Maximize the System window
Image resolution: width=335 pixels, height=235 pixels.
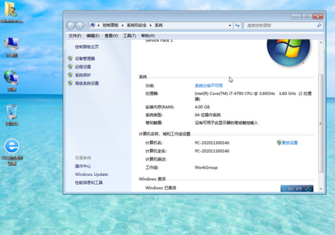pos(307,17)
